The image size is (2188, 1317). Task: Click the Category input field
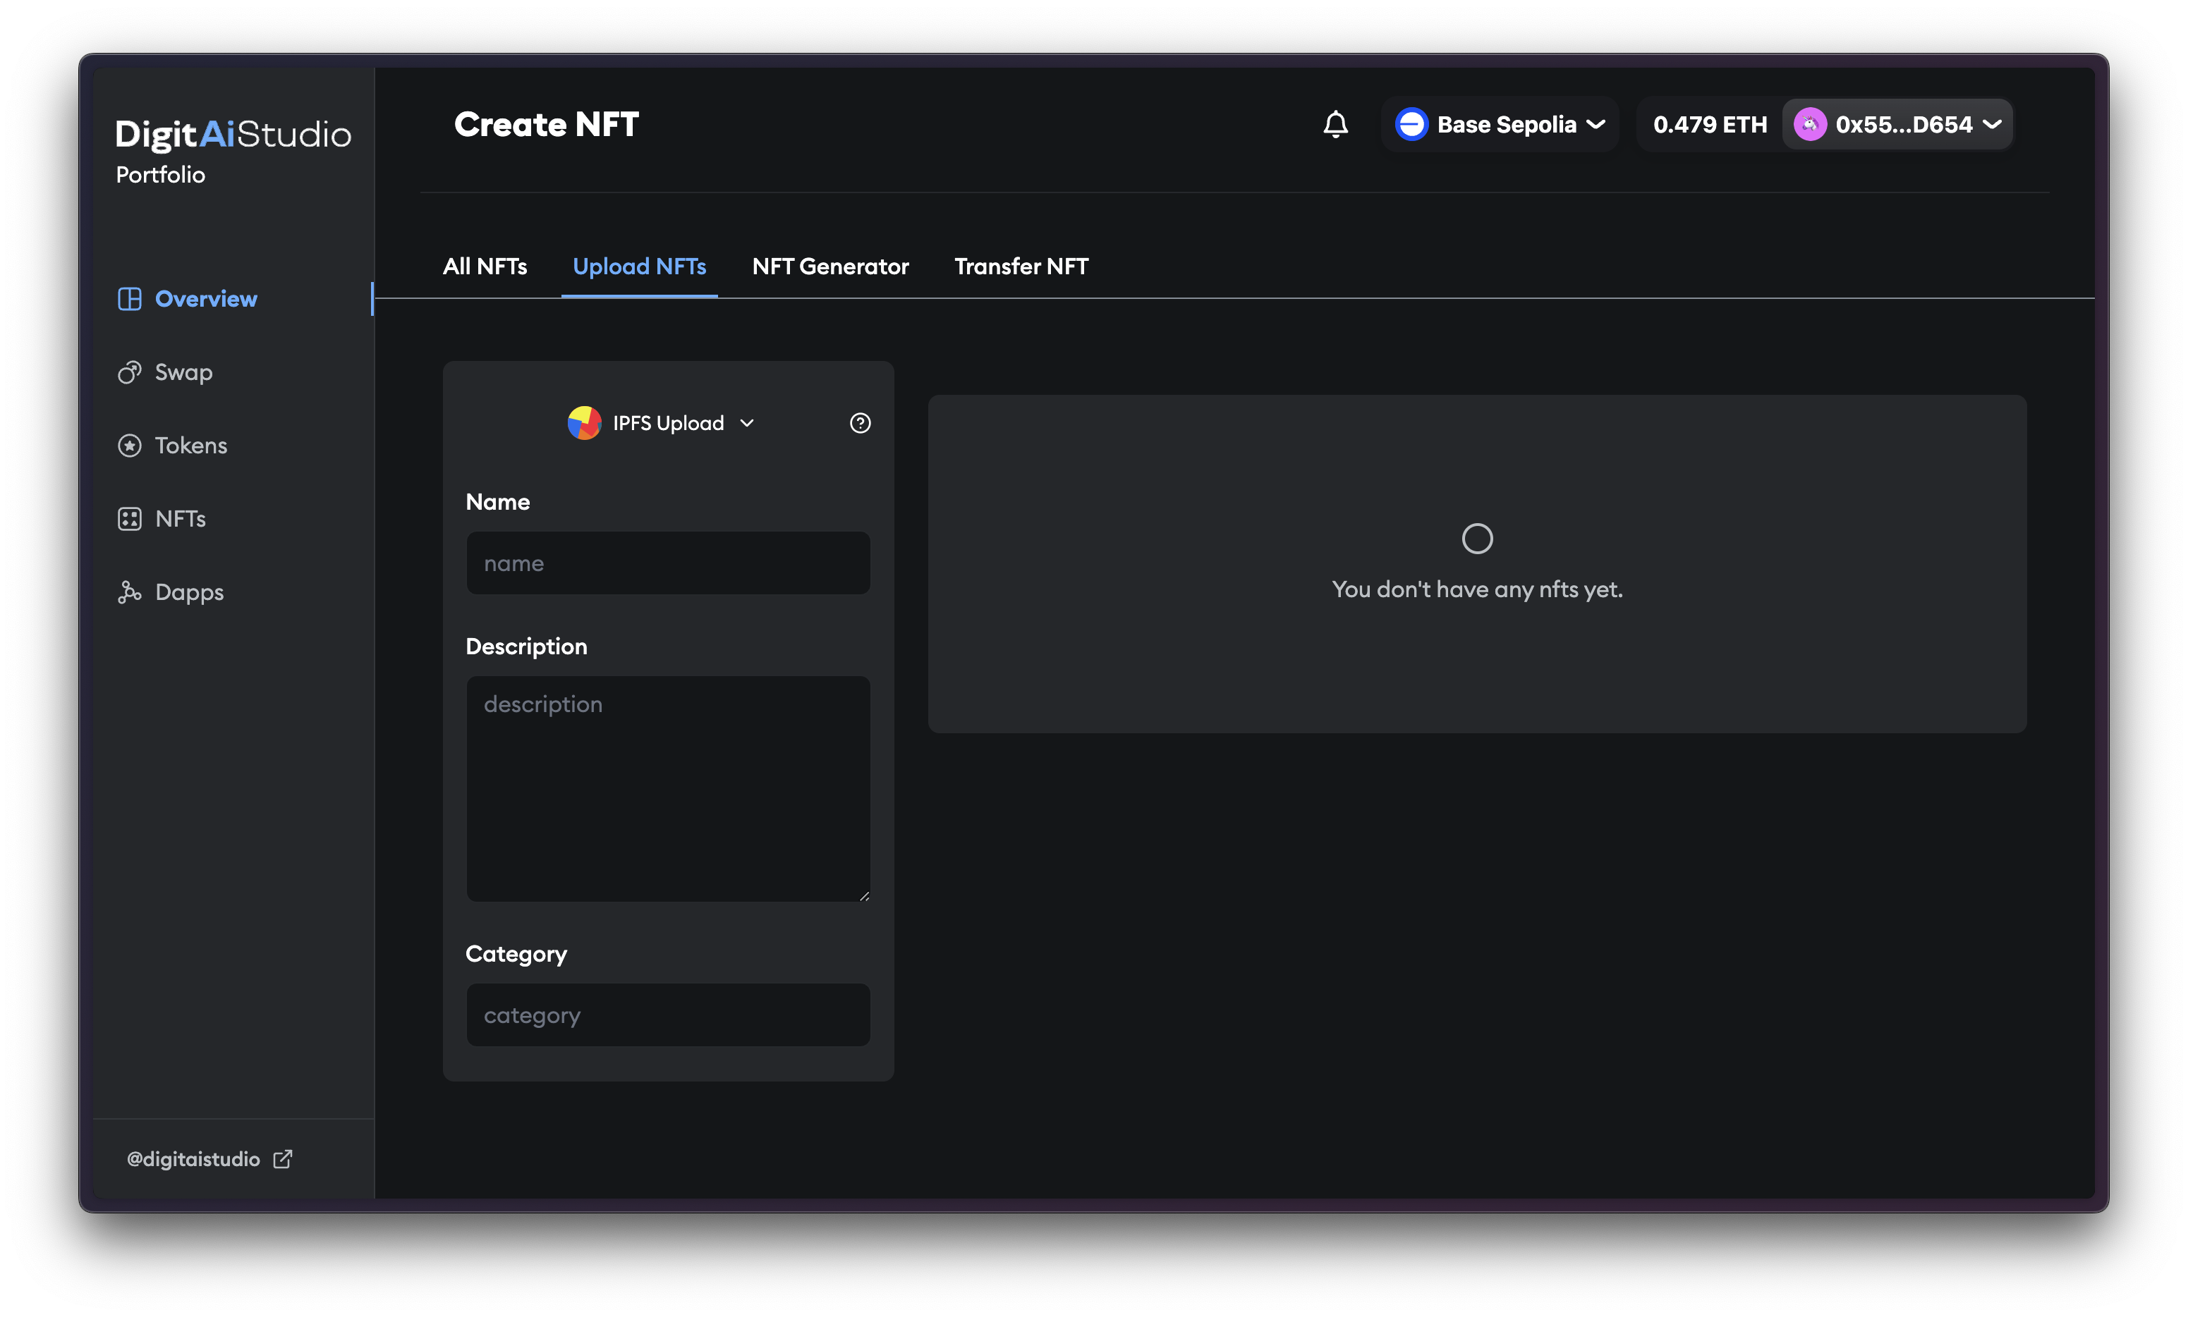point(667,1015)
